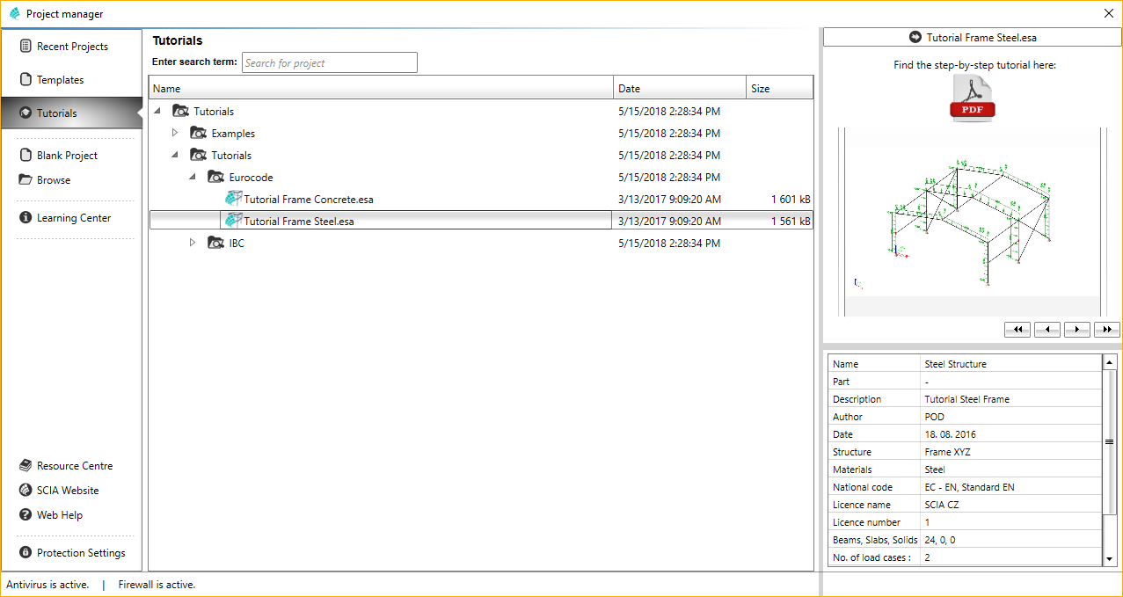Image resolution: width=1123 pixels, height=597 pixels.
Task: Collapse the Eurocode folder tree node
Action: click(193, 177)
